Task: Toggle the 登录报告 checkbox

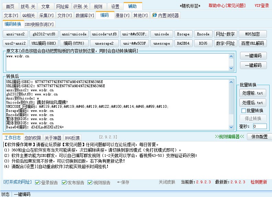Action: (x=37, y=183)
